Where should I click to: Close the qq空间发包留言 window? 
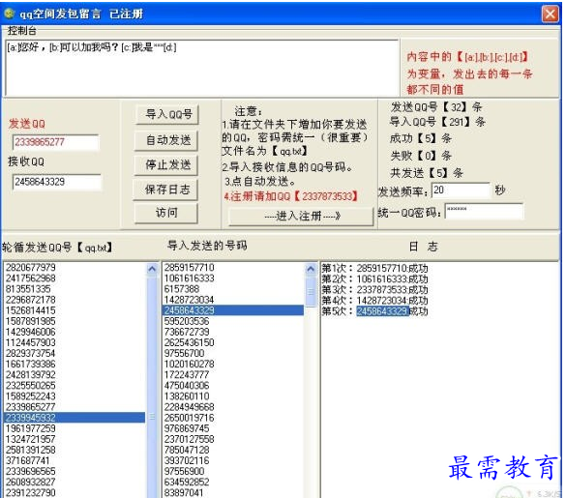click(x=550, y=15)
